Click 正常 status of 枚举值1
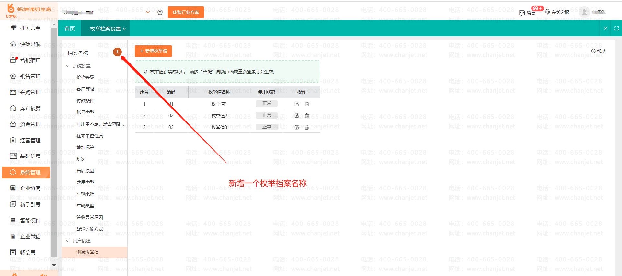 tap(267, 104)
